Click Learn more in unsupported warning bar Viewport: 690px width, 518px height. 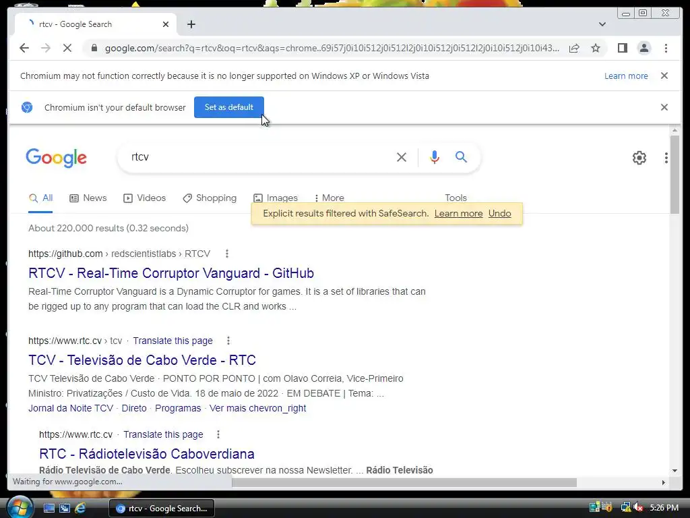[626, 76]
